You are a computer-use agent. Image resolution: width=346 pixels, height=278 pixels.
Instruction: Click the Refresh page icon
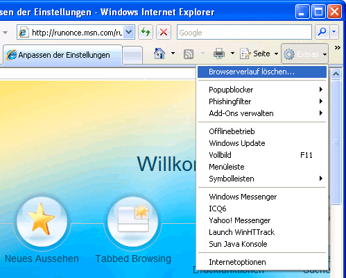(146, 32)
